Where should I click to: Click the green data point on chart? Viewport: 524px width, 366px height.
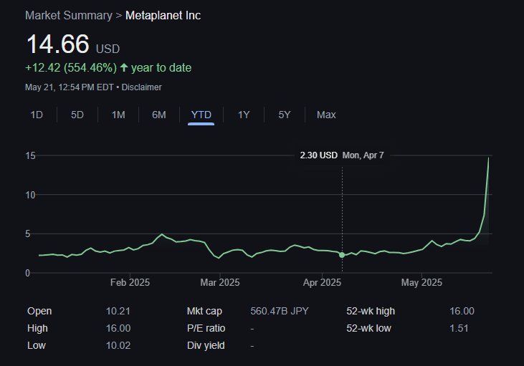[342, 255]
